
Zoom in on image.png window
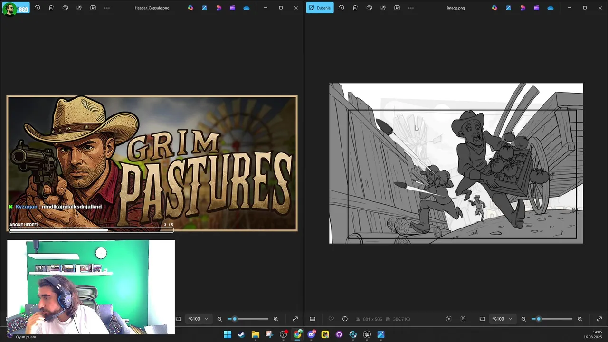click(580, 319)
